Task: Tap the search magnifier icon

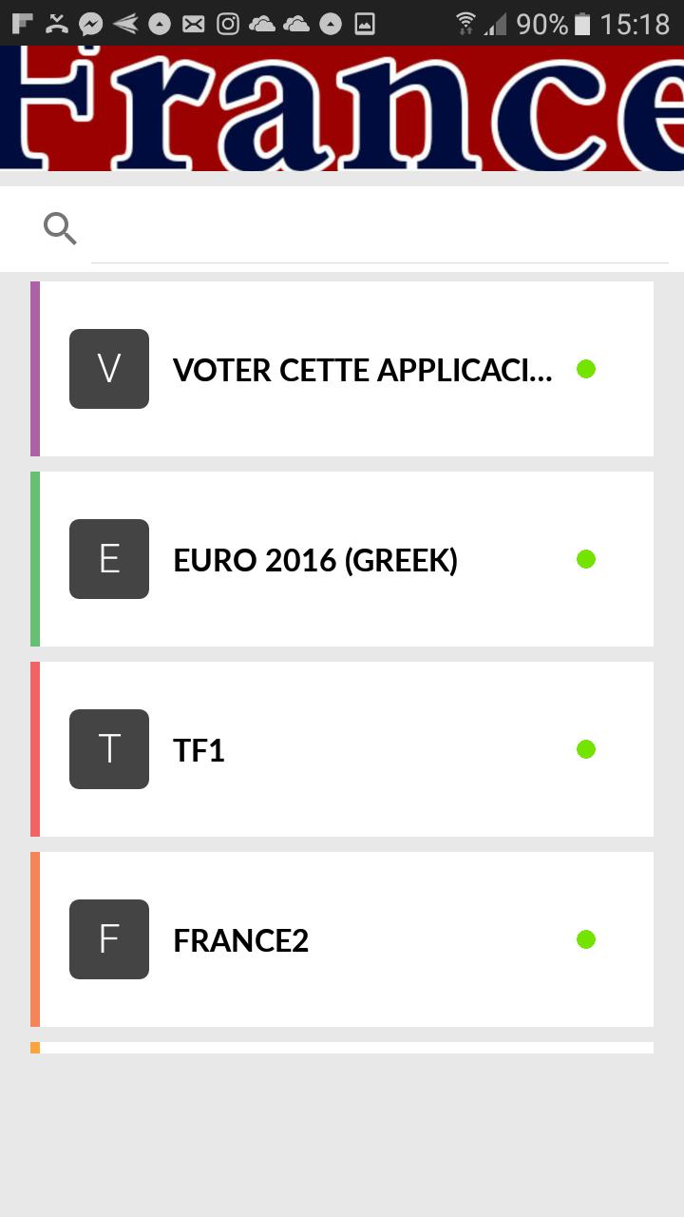Action: [x=60, y=228]
